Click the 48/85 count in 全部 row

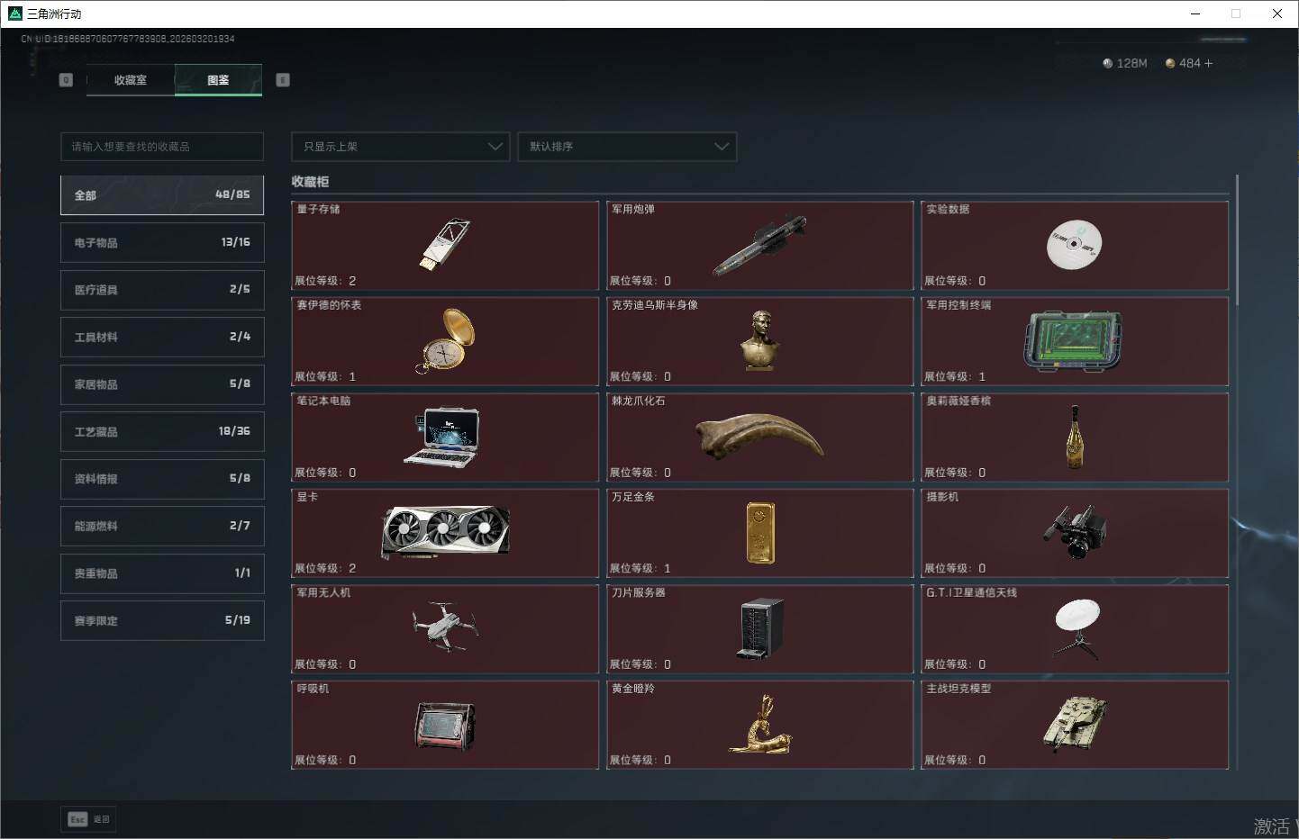coord(232,194)
